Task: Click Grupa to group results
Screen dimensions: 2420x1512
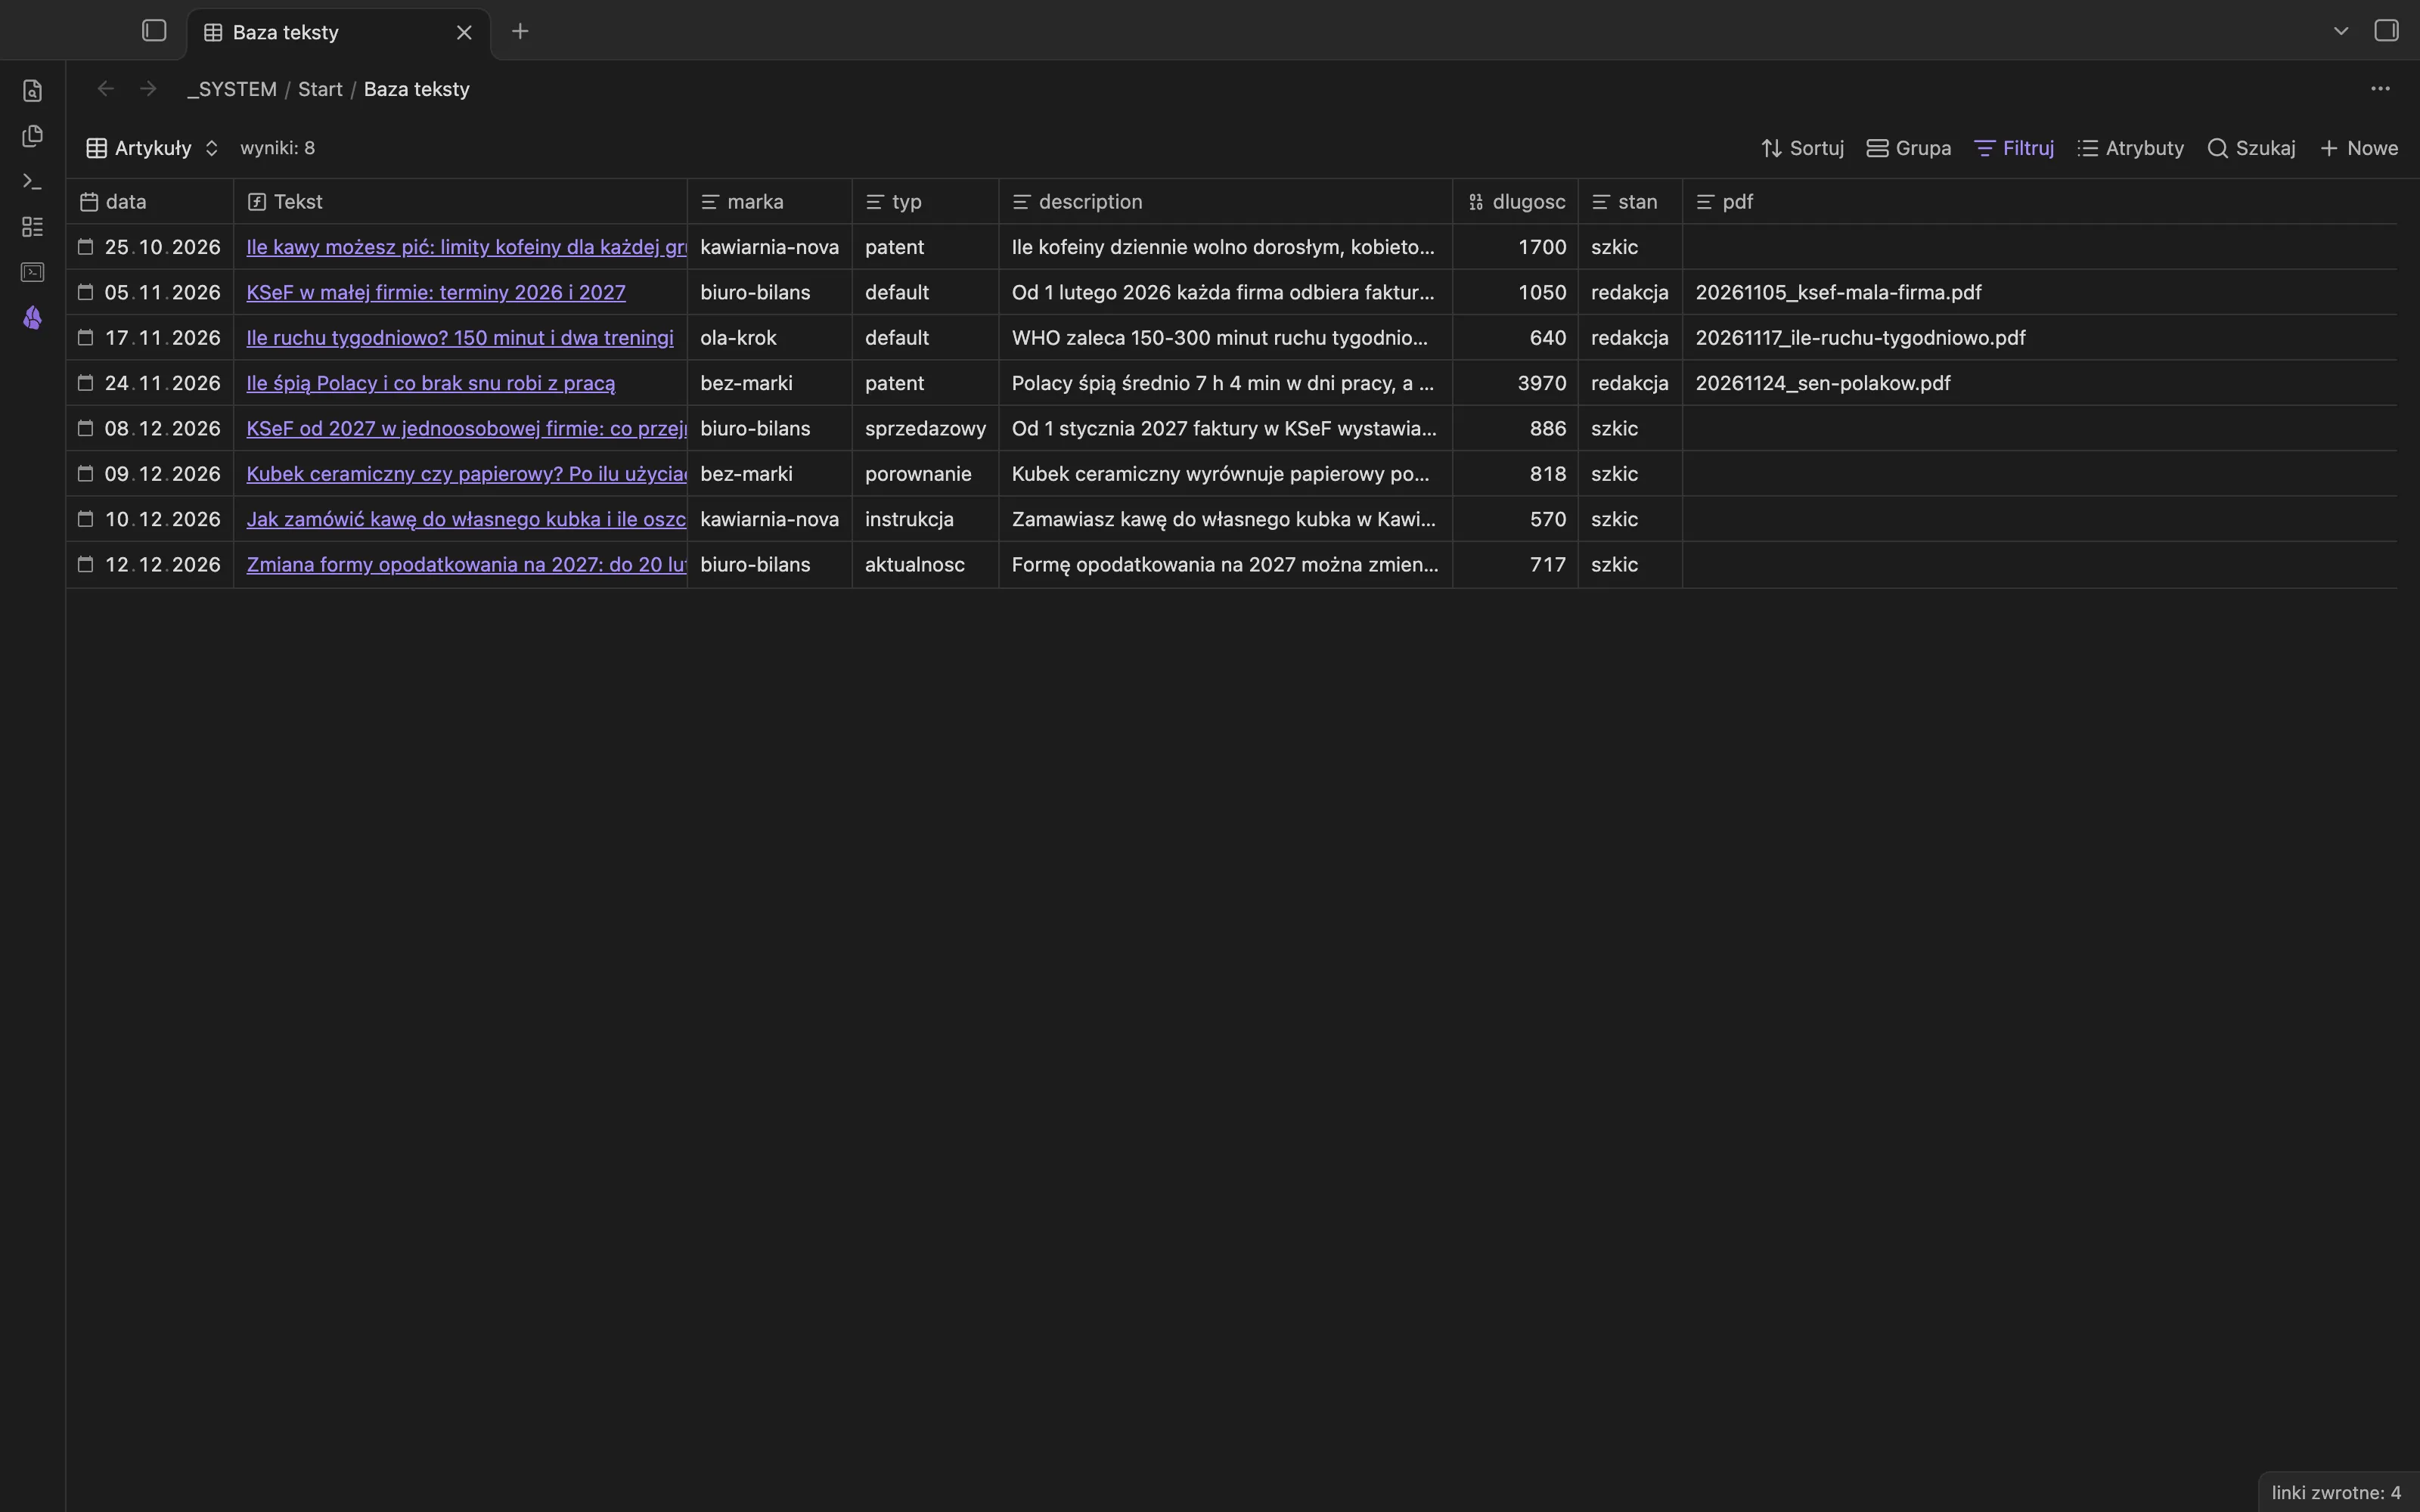Action: (x=1909, y=148)
